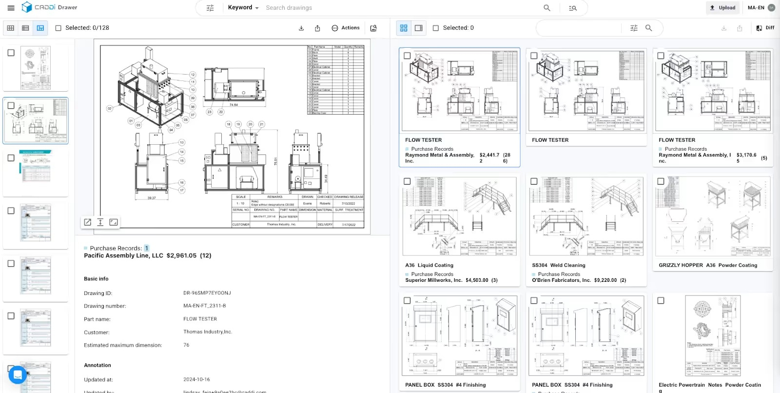Type in the Search drawings field
780x393 pixels.
400,8
